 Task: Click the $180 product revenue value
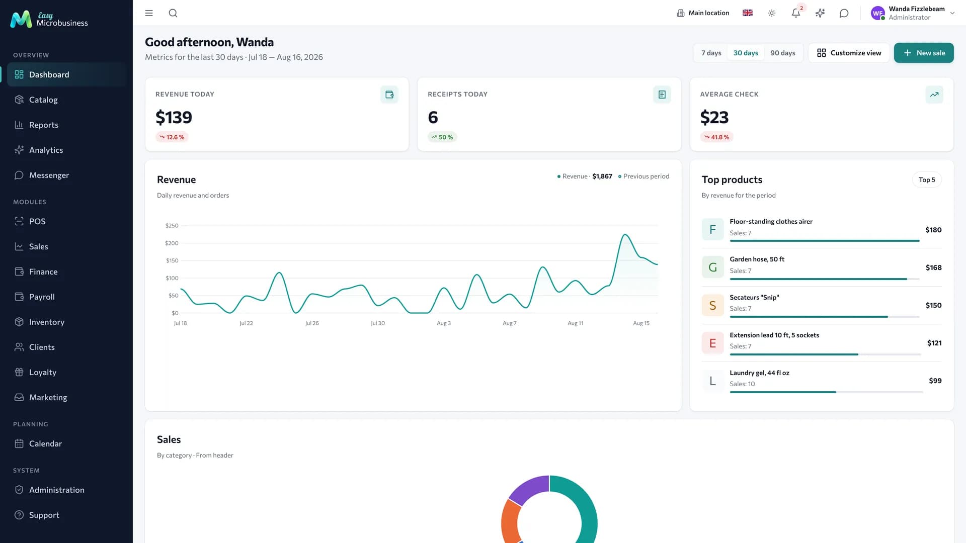click(x=933, y=230)
